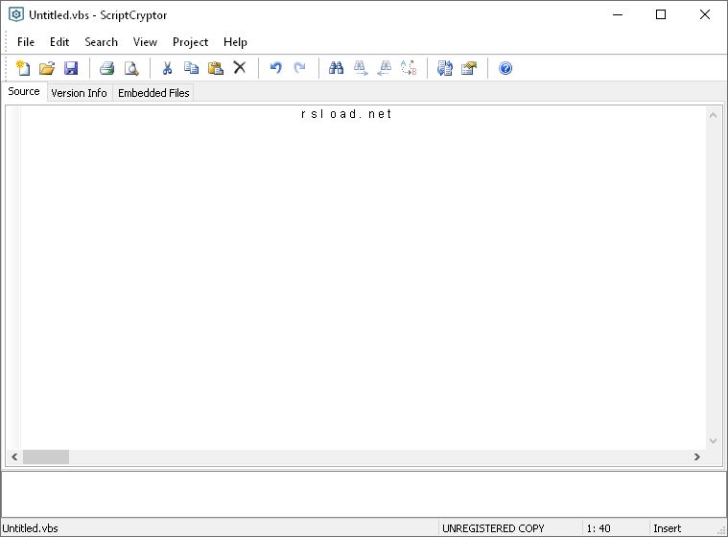The height and width of the screenshot is (537, 728).
Task: Open the Project menu
Action: tap(190, 42)
